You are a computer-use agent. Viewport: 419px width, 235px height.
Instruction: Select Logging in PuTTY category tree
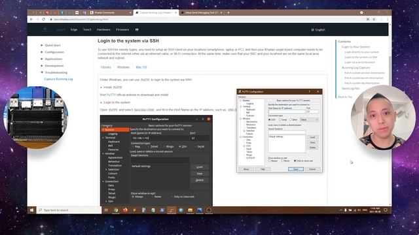[250, 104]
